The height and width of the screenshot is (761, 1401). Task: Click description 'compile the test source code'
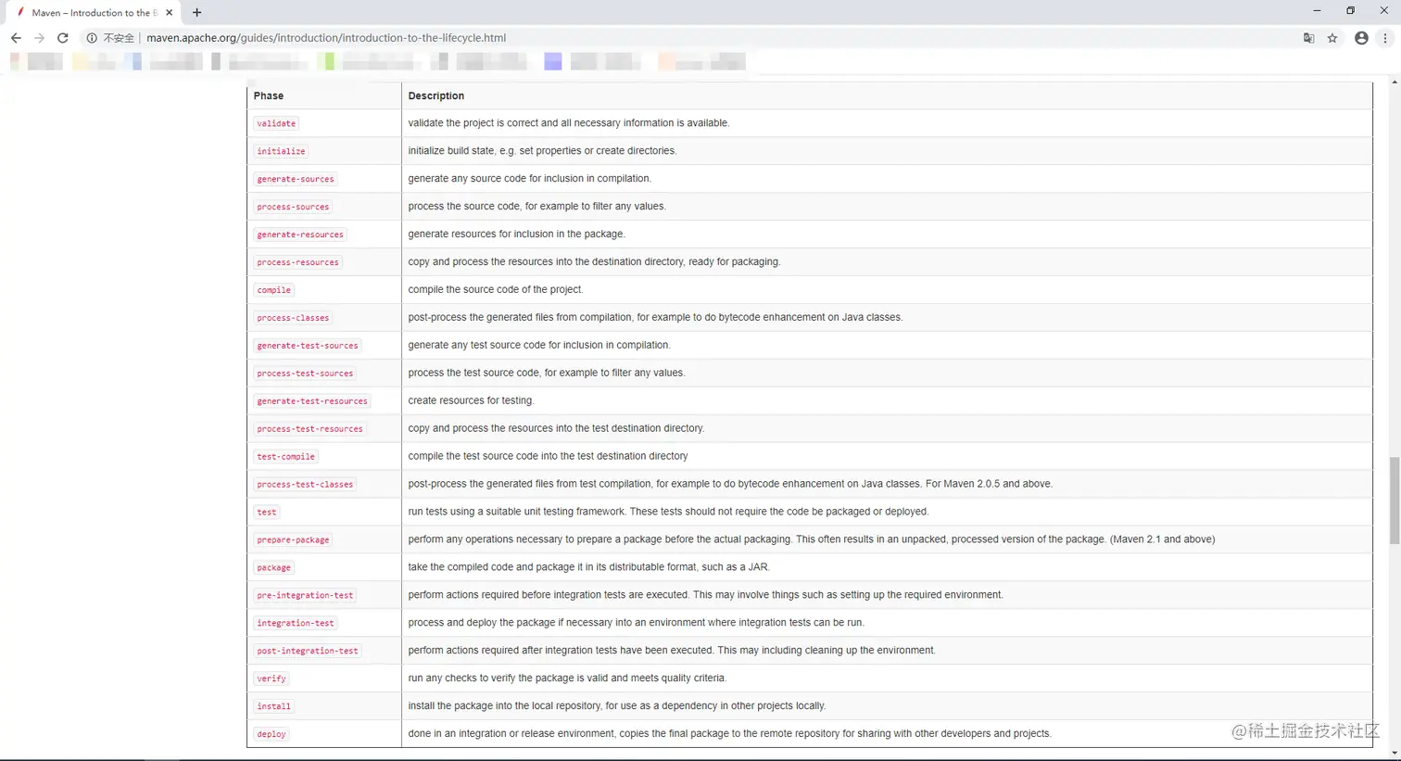548,456
